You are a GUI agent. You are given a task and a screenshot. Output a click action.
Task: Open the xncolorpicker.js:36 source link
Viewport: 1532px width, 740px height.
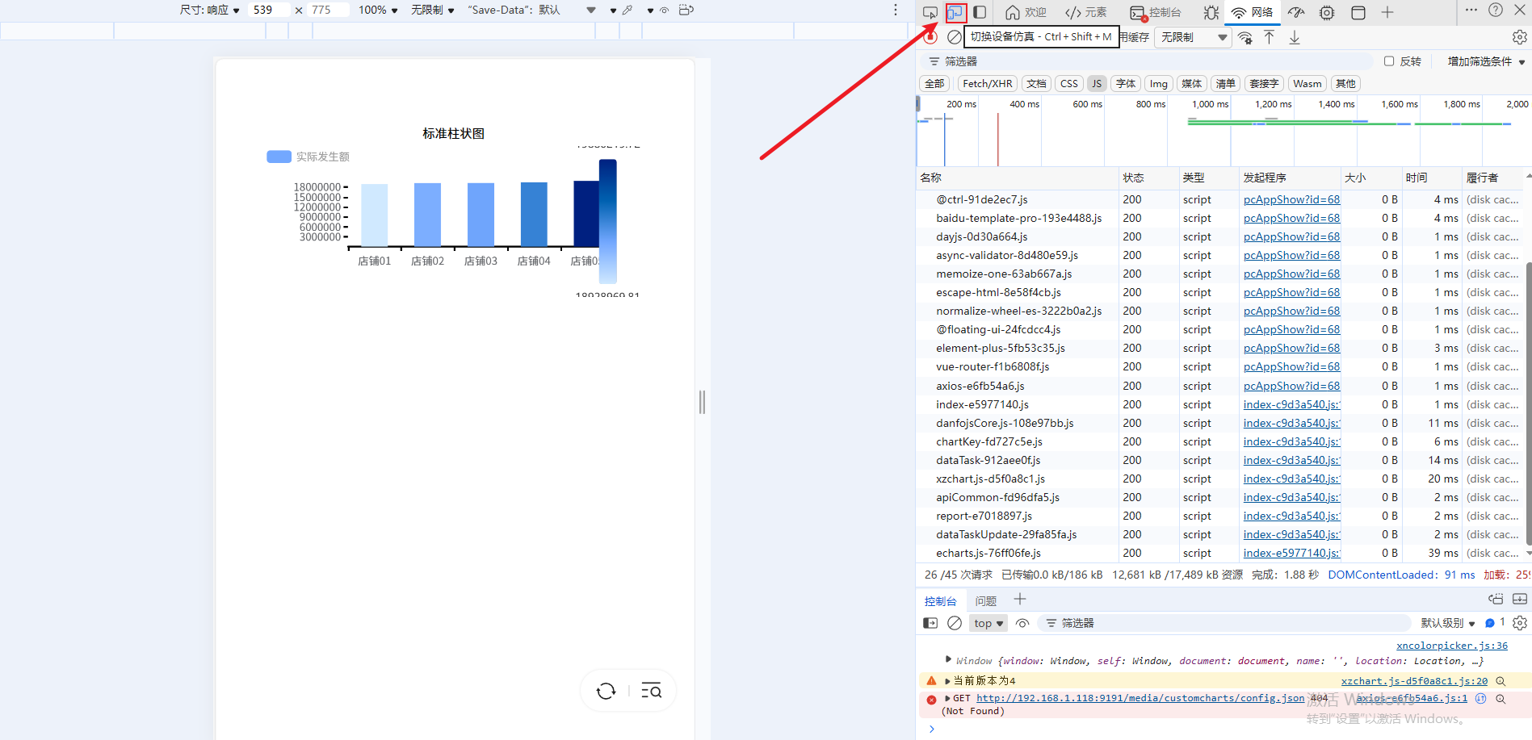tap(1451, 646)
